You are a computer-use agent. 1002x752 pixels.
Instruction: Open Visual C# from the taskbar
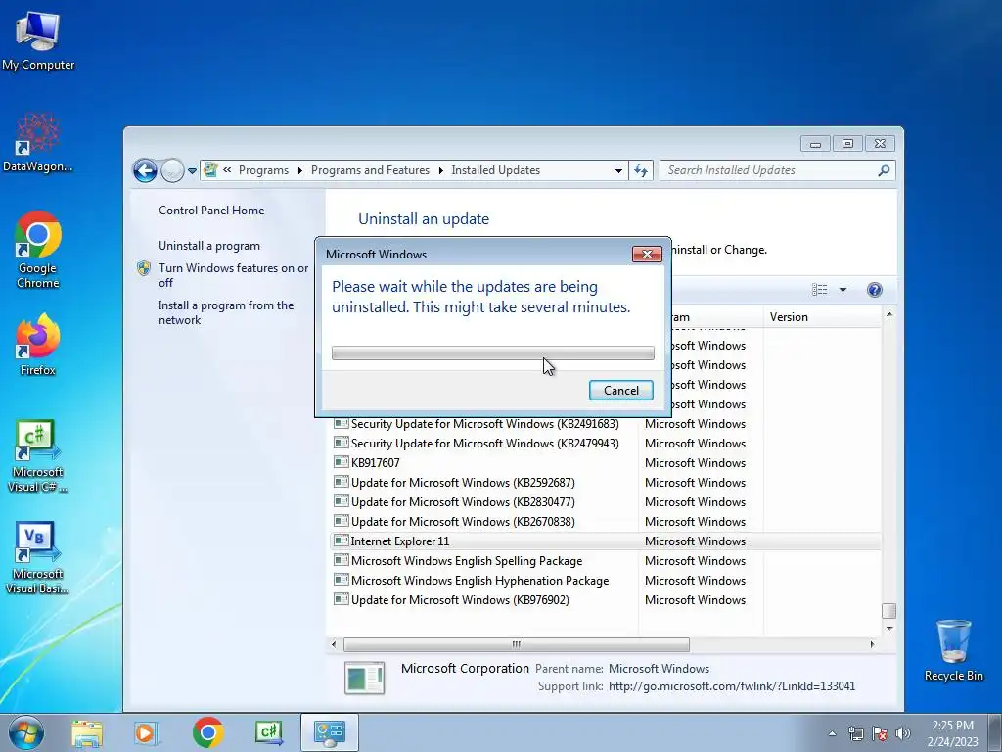pyautogui.click(x=268, y=732)
